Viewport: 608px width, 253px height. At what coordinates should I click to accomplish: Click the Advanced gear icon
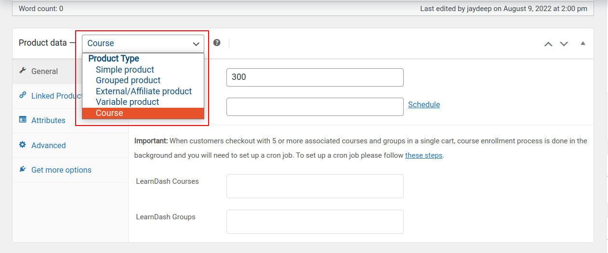(x=22, y=145)
